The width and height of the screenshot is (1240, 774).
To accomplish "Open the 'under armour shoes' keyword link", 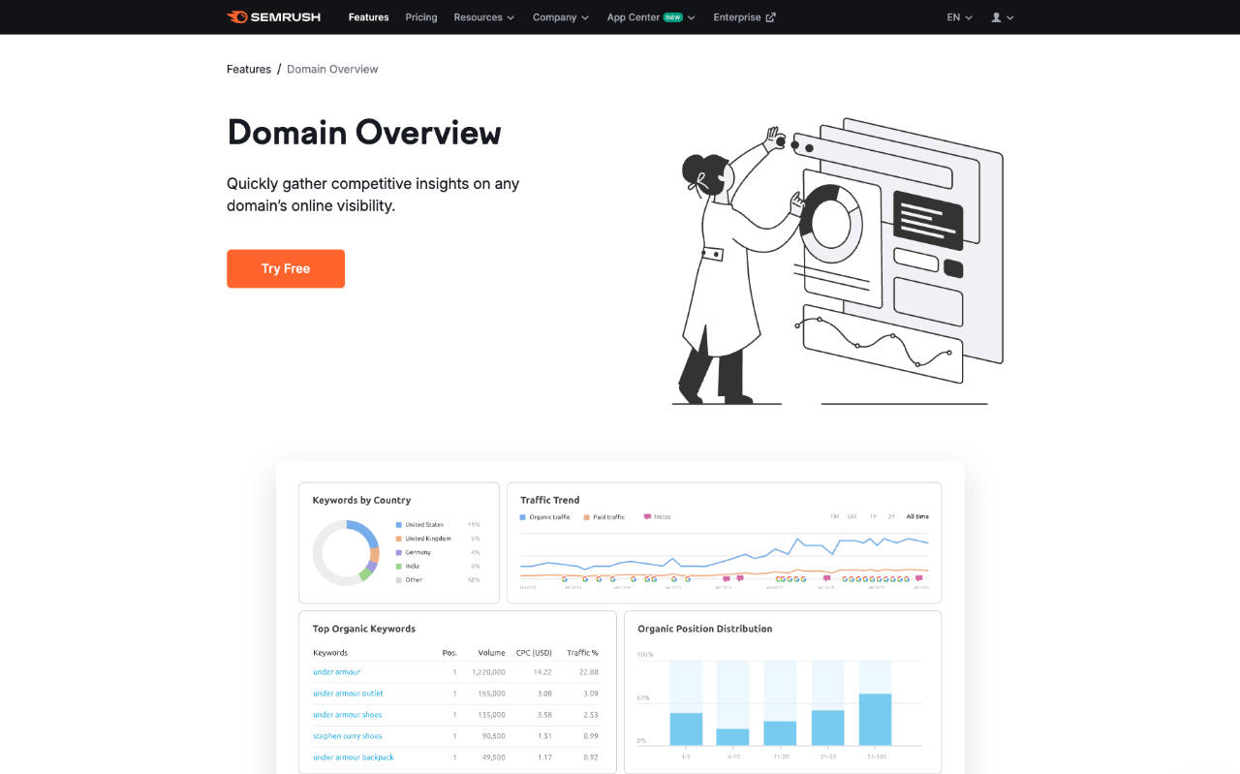I will (x=347, y=714).
